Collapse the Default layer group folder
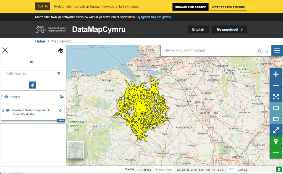The width and height of the screenshot is (283, 174). (62, 97)
